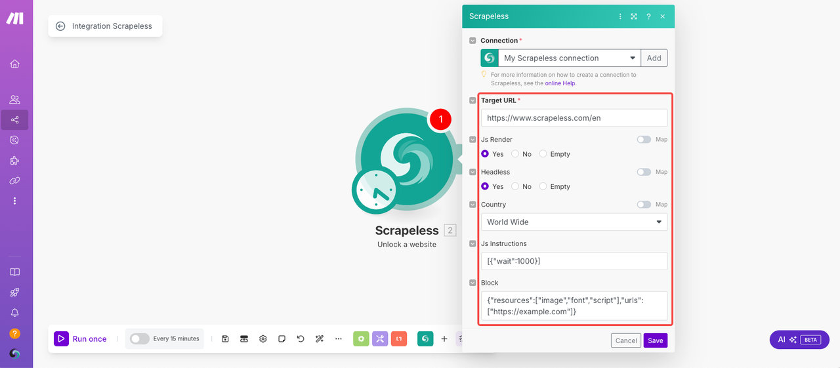Click the Js Instructions input field
Viewport: 840px width, 368px height.
pos(574,261)
